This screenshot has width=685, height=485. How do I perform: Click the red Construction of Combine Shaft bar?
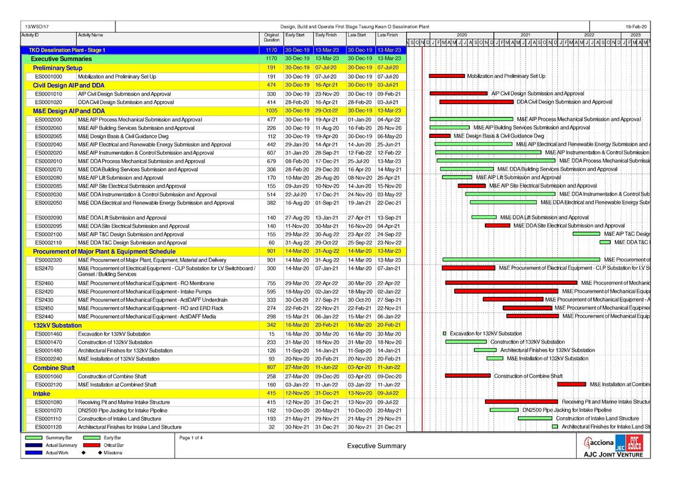[x=467, y=376]
